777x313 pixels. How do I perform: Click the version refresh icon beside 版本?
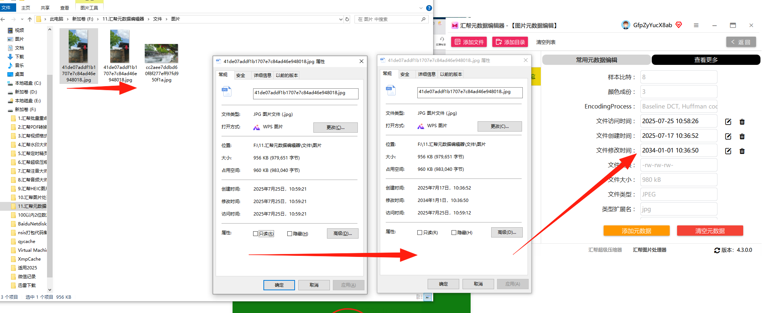click(717, 250)
